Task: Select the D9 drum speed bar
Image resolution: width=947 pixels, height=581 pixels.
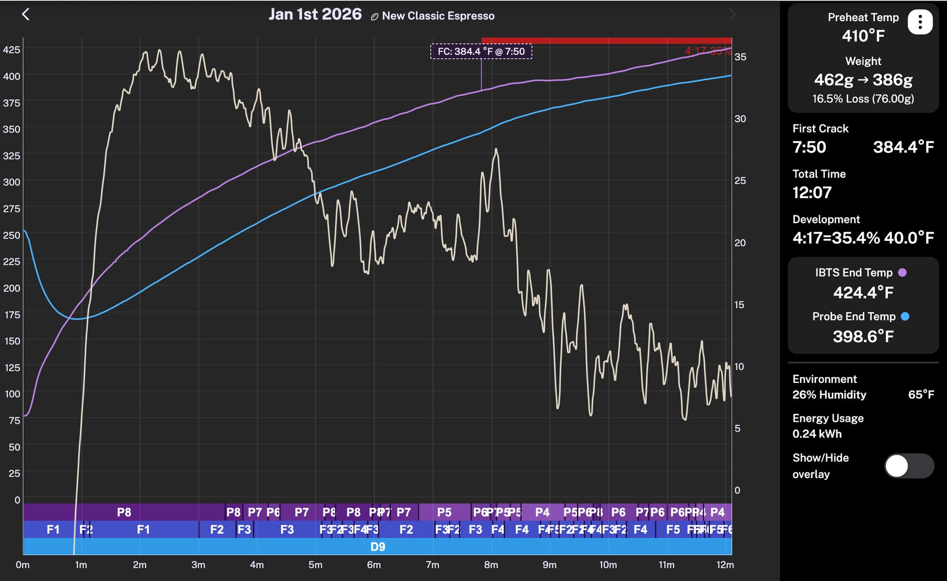Action: 377,547
